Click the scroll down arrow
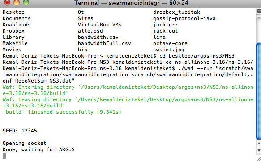The image size is (261, 161). point(259,151)
